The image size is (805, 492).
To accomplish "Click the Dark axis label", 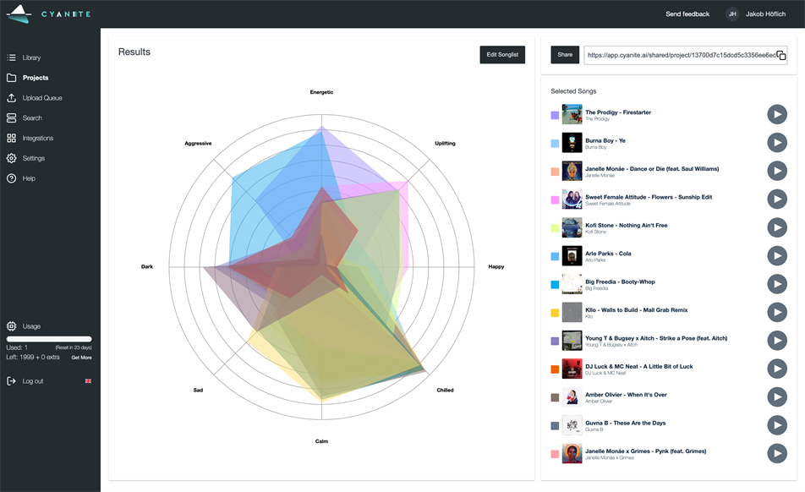I will coord(147,267).
